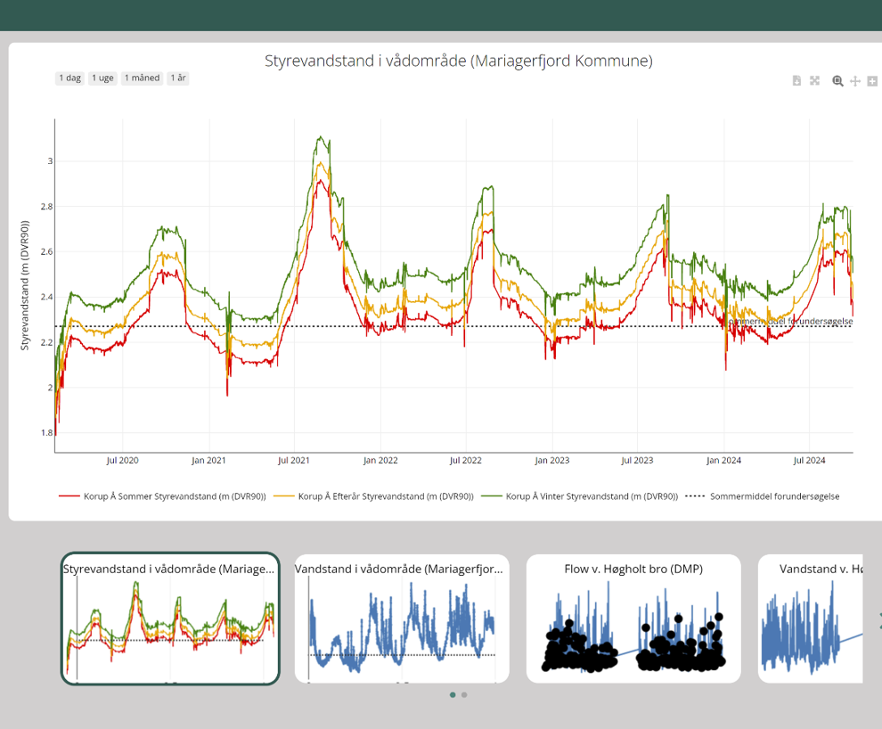
Task: Go to second carousel page dot
Action: [464, 695]
